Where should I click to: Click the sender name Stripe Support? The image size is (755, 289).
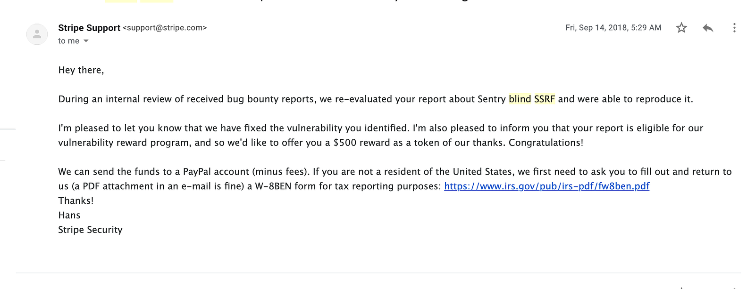pyautogui.click(x=89, y=28)
